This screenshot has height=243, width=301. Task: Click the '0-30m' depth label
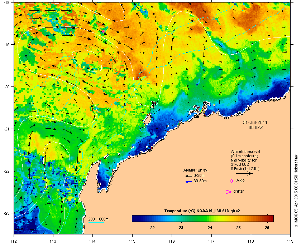[x=199, y=175]
